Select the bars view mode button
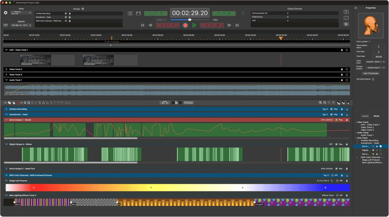This screenshot has height=217, width=389. 177,103
